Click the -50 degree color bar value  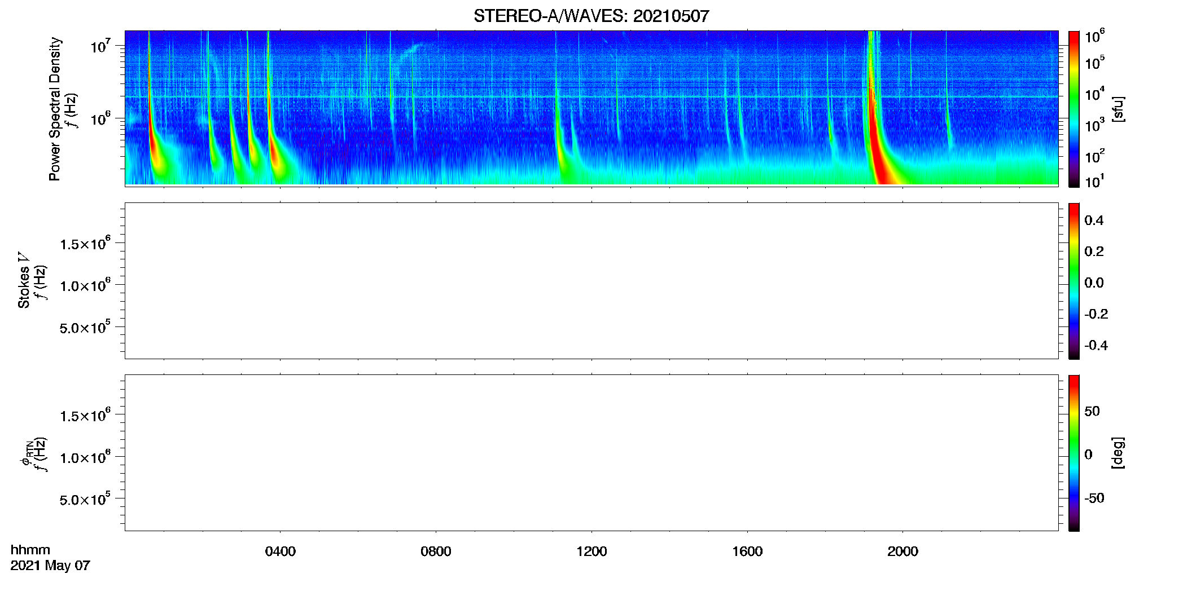[1094, 498]
